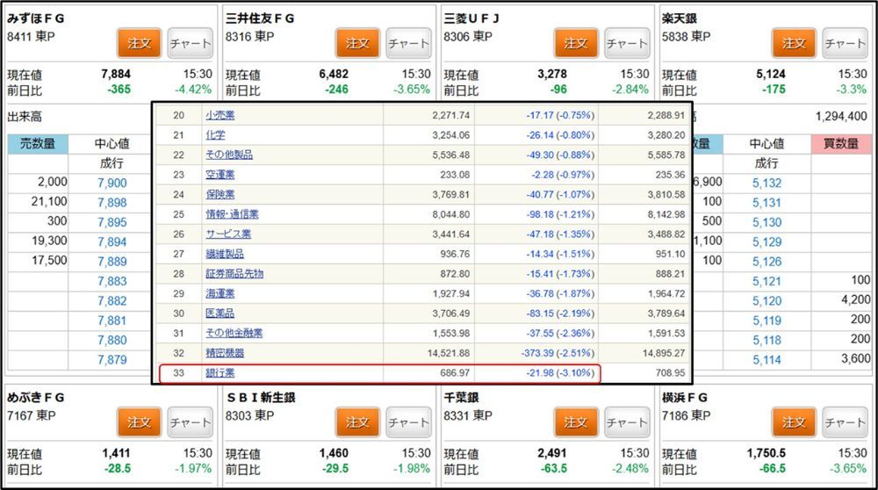Select the 5,129 price in 楽天銀 board
Screen dimensions: 878x490
tap(766, 241)
